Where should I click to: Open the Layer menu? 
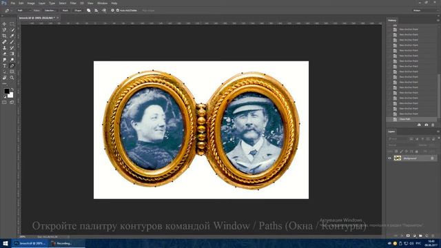pyautogui.click(x=41, y=3)
